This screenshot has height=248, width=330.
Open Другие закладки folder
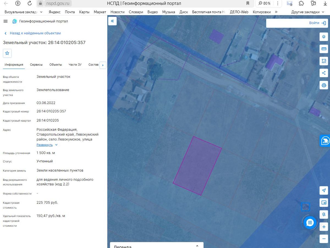[307, 12]
